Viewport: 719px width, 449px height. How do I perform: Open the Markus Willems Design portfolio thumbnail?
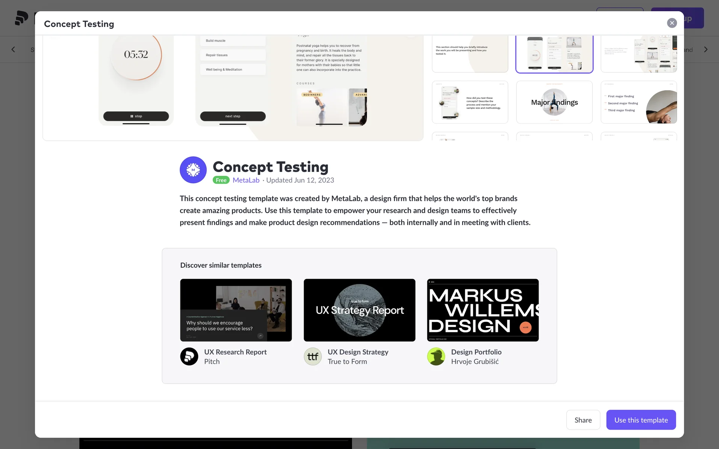point(483,310)
